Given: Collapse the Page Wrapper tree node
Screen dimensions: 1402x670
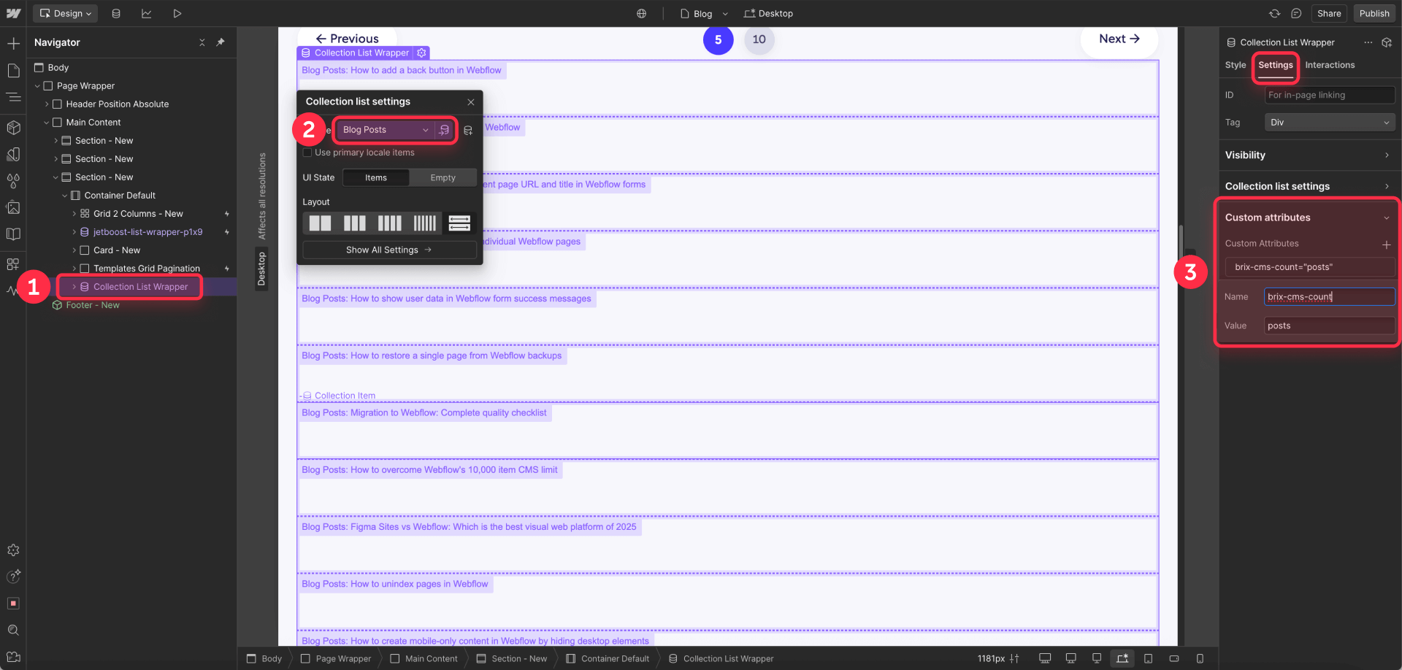Looking at the screenshot, I should click(37, 86).
